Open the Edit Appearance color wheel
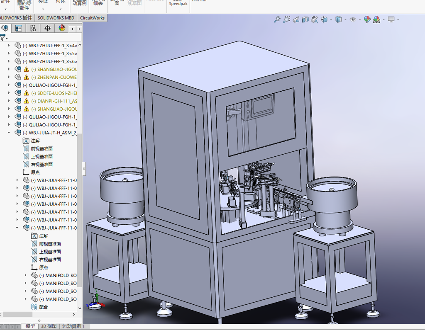Viewport: 425px width, 330px height. (367, 19)
